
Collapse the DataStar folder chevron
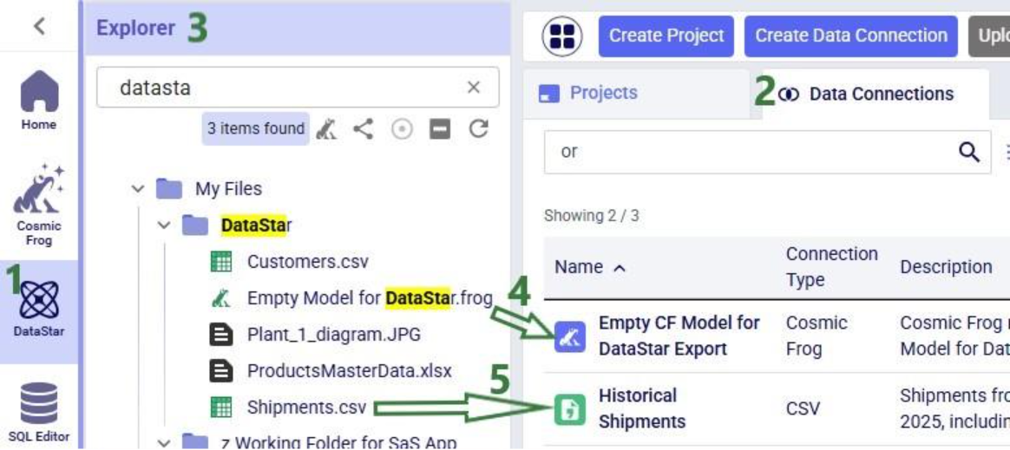(164, 225)
